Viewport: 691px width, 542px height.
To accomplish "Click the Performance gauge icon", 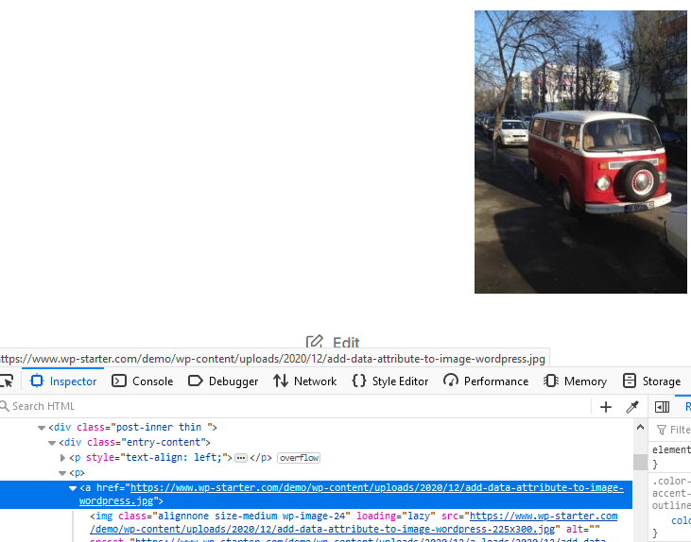I will tap(451, 381).
